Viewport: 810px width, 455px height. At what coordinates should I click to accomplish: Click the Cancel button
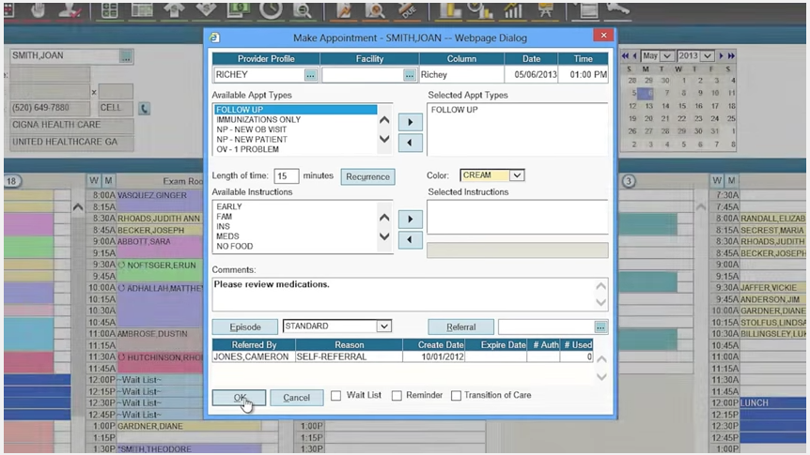(297, 398)
